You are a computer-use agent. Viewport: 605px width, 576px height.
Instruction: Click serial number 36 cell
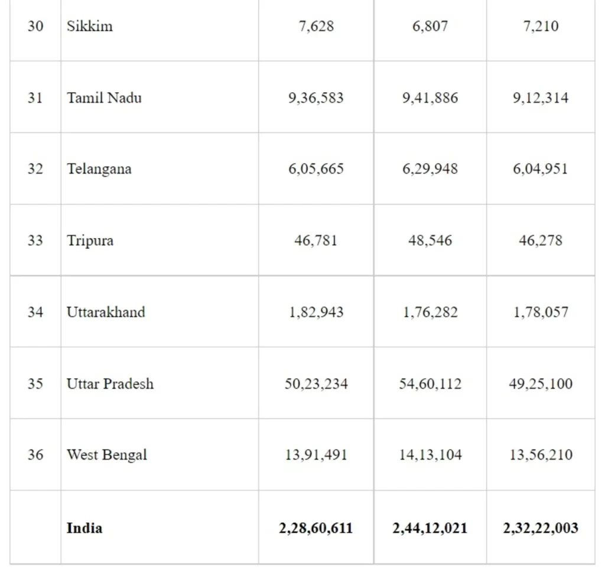[x=35, y=455]
